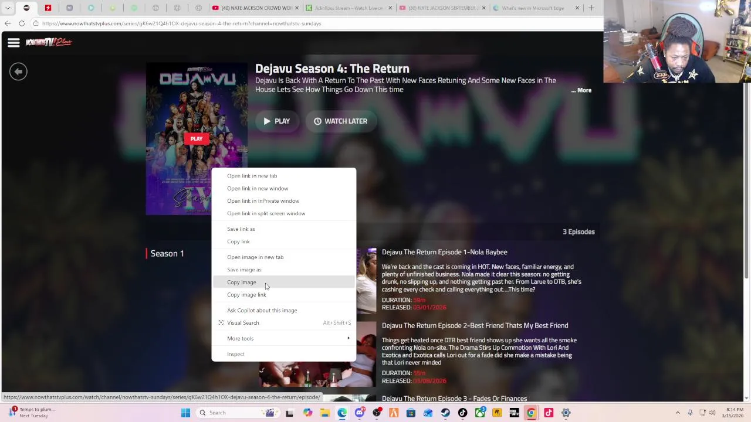This screenshot has height=422, width=751.
Task: Open the Copilot taskbar icon
Action: [x=307, y=413]
